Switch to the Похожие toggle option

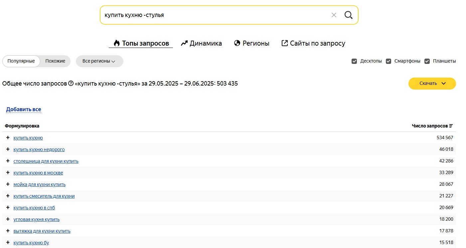55,61
